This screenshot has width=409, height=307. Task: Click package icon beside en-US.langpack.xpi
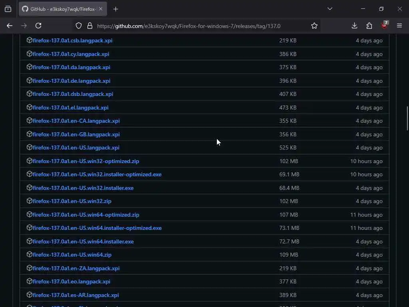pos(30,147)
